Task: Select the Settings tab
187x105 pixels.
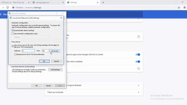Action: pyautogui.click(x=83, y=3)
